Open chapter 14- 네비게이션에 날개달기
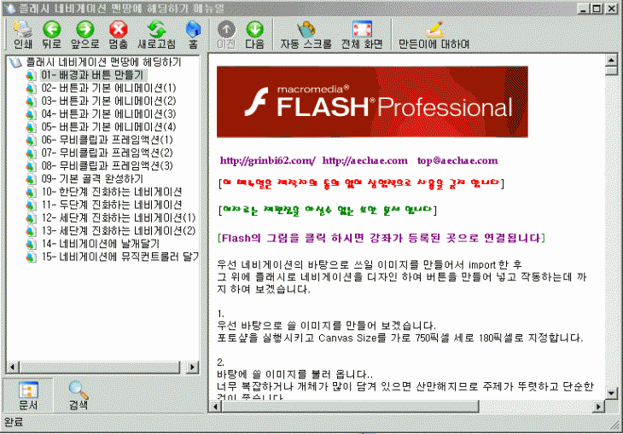This screenshot has width=623, height=434. (101, 244)
